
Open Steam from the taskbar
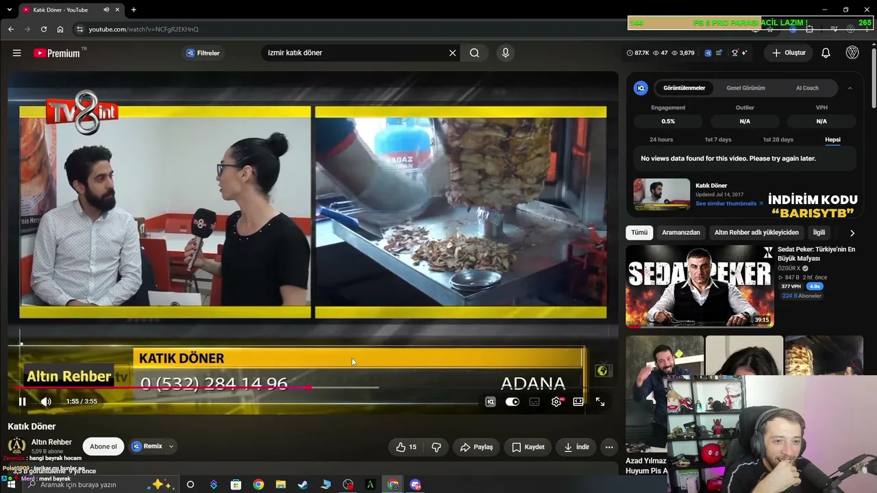(303, 485)
